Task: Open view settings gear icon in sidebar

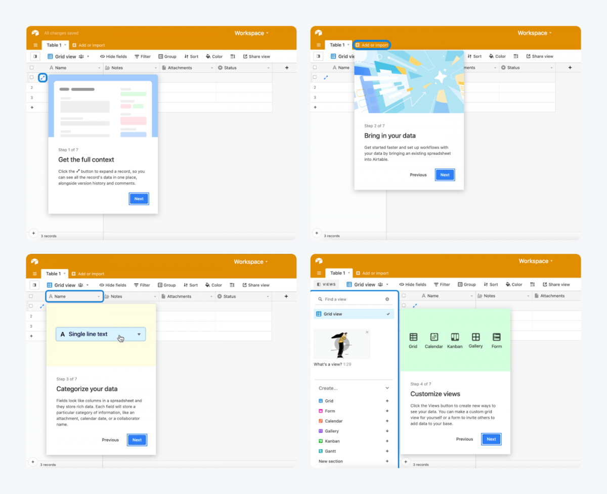Action: pyautogui.click(x=387, y=299)
